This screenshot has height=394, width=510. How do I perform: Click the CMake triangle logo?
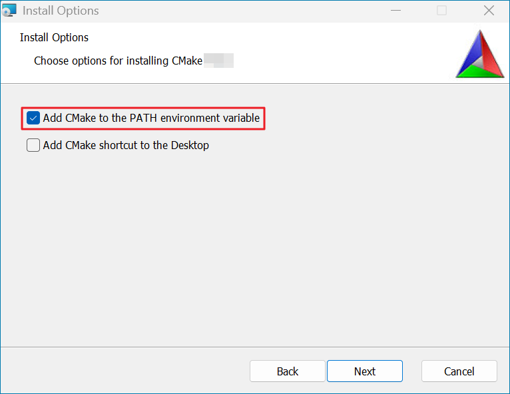tap(480, 54)
